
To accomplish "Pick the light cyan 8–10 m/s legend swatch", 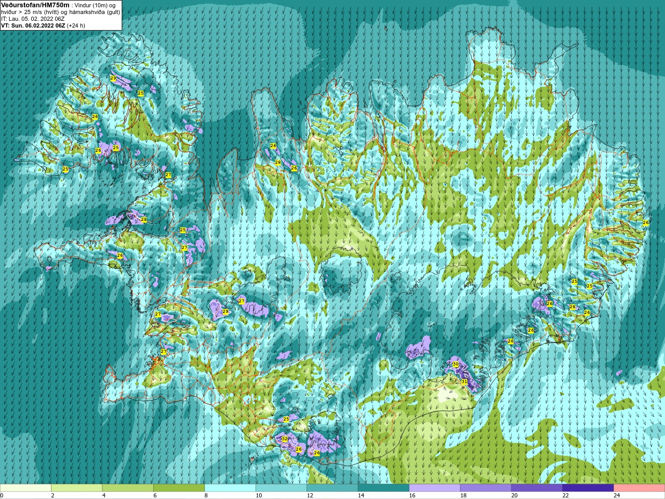I will pos(230,488).
